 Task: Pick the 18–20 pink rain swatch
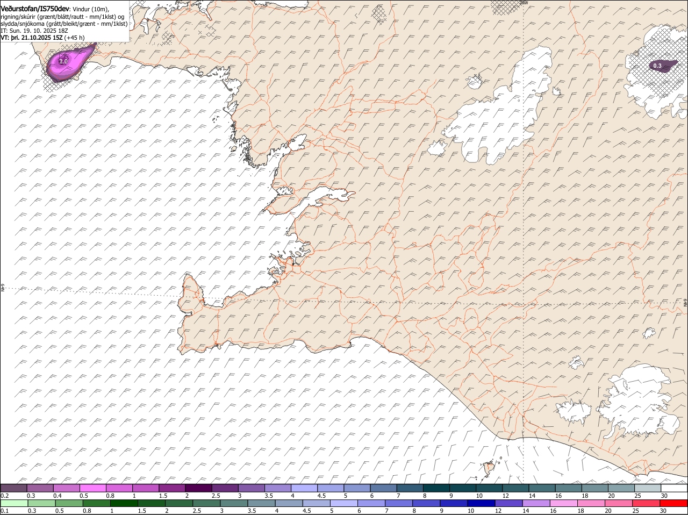click(592, 503)
